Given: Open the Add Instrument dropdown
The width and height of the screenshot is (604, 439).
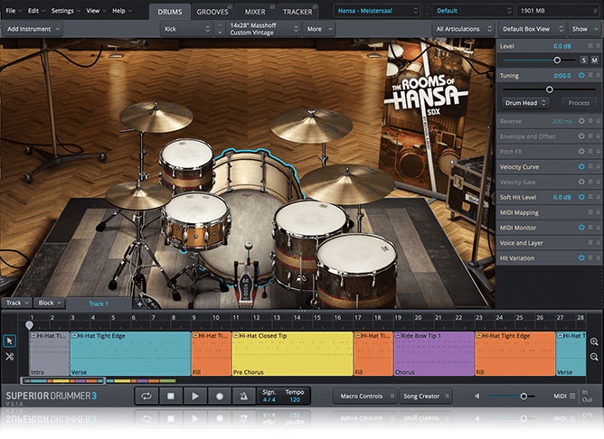Looking at the screenshot, I should click(x=33, y=29).
